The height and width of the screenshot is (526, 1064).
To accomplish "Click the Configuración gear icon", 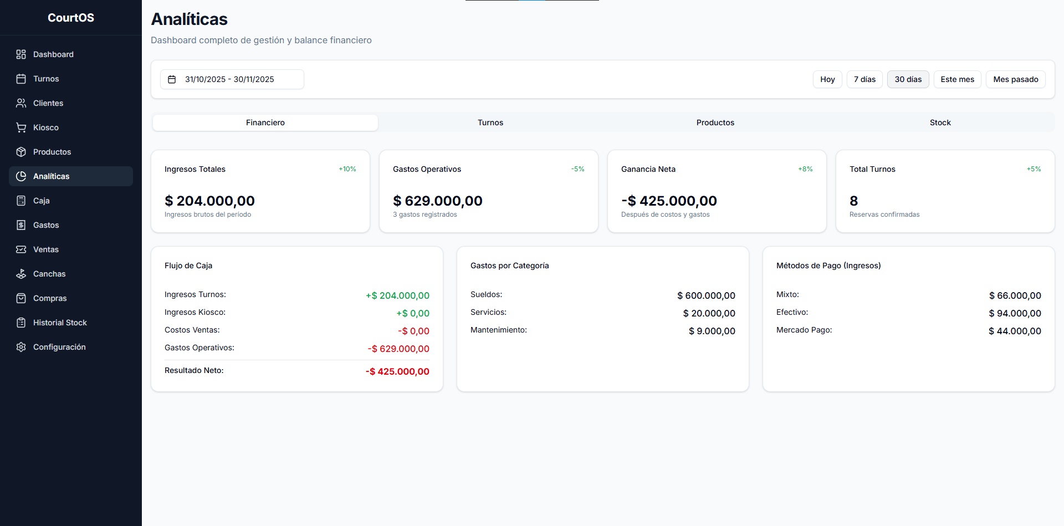I will tap(21, 347).
